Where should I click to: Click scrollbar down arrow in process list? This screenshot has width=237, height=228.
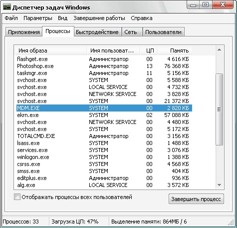219,185
